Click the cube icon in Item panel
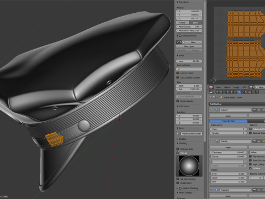265x199 pixels. pyautogui.click(x=178, y=134)
